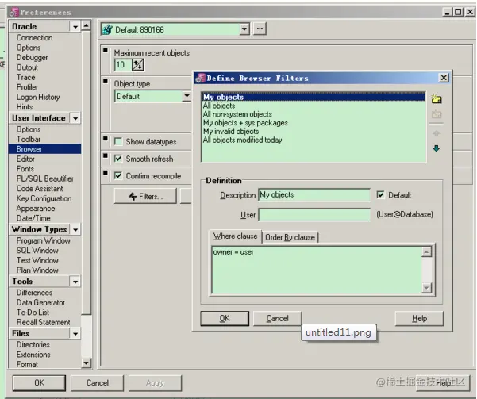The image size is (477, 399).
Task: Close the Define Browser Filters dialog
Action: (x=444, y=78)
